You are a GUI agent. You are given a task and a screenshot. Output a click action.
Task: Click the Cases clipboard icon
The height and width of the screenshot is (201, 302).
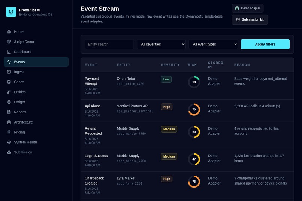point(9,82)
